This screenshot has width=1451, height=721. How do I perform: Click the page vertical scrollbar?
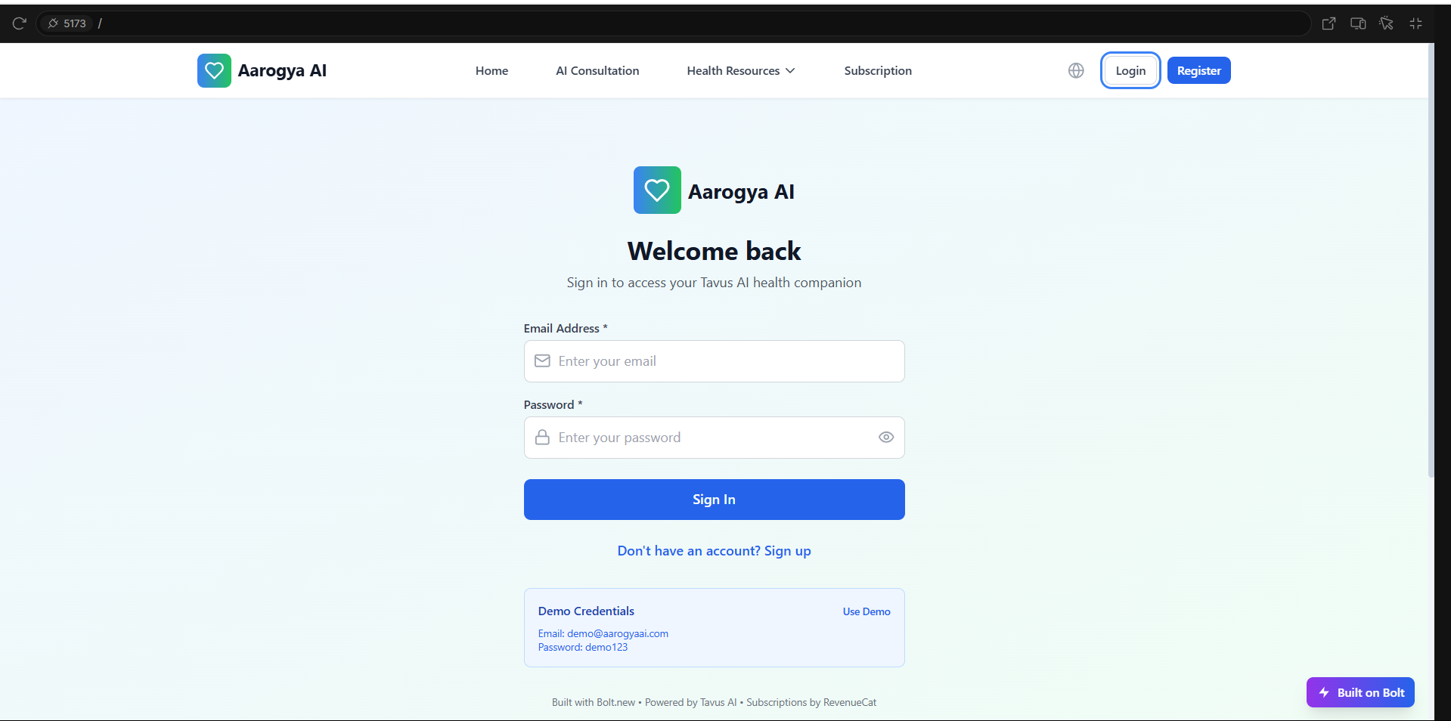tap(1431, 261)
